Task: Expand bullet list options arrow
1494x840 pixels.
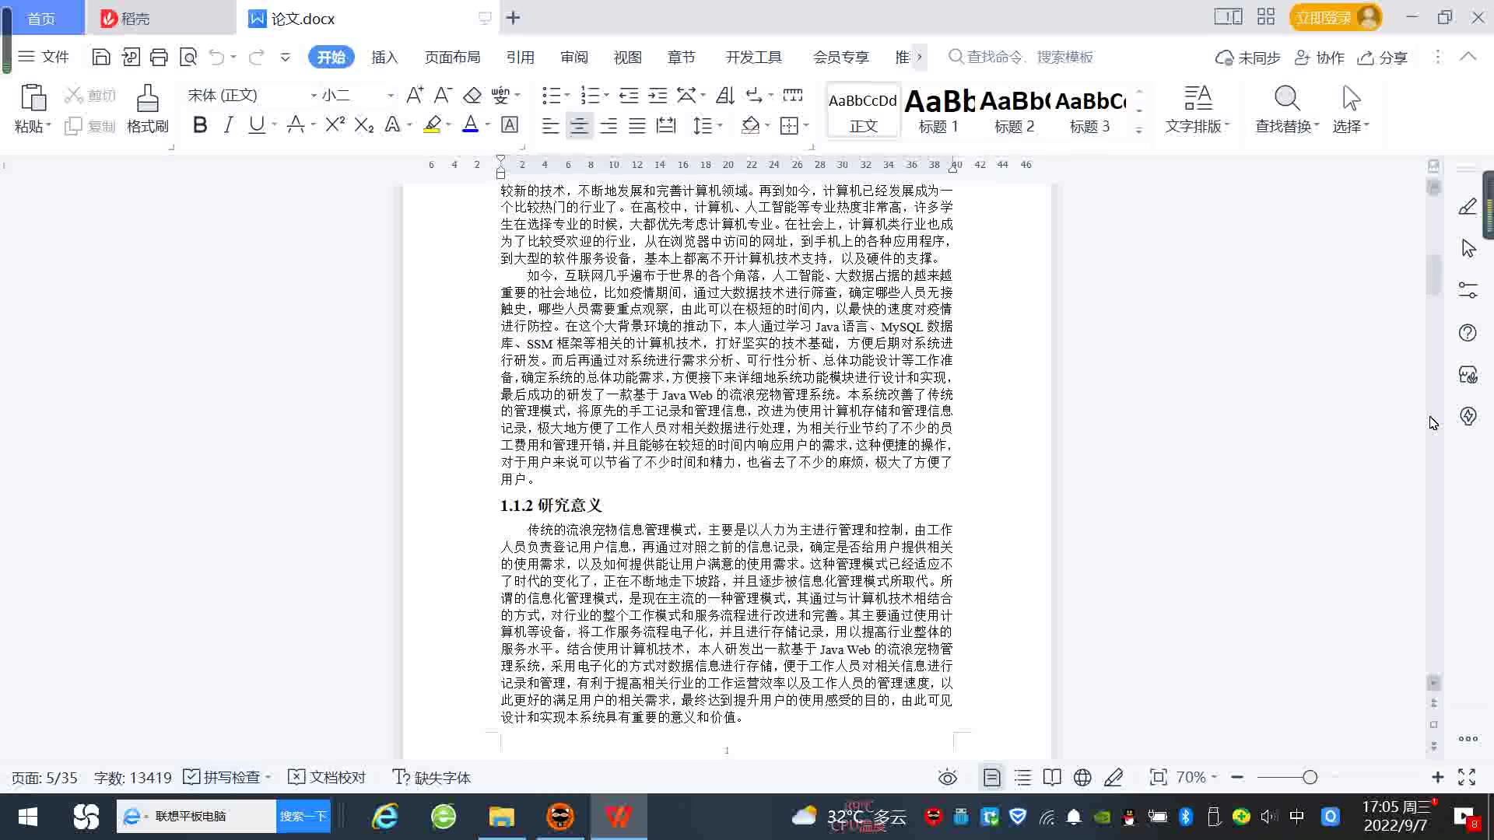Action: [567, 96]
